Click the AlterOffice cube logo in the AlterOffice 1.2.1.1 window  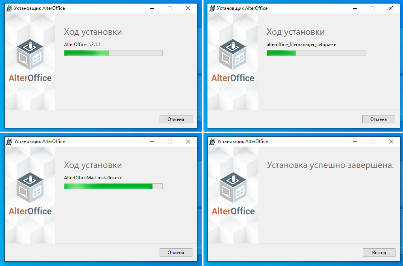(x=30, y=54)
